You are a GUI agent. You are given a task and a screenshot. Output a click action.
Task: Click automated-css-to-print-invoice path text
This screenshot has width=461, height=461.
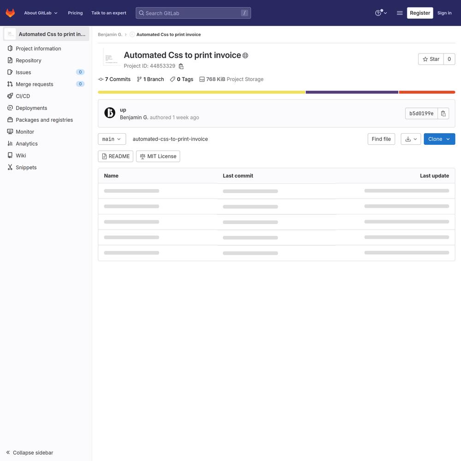coord(170,139)
